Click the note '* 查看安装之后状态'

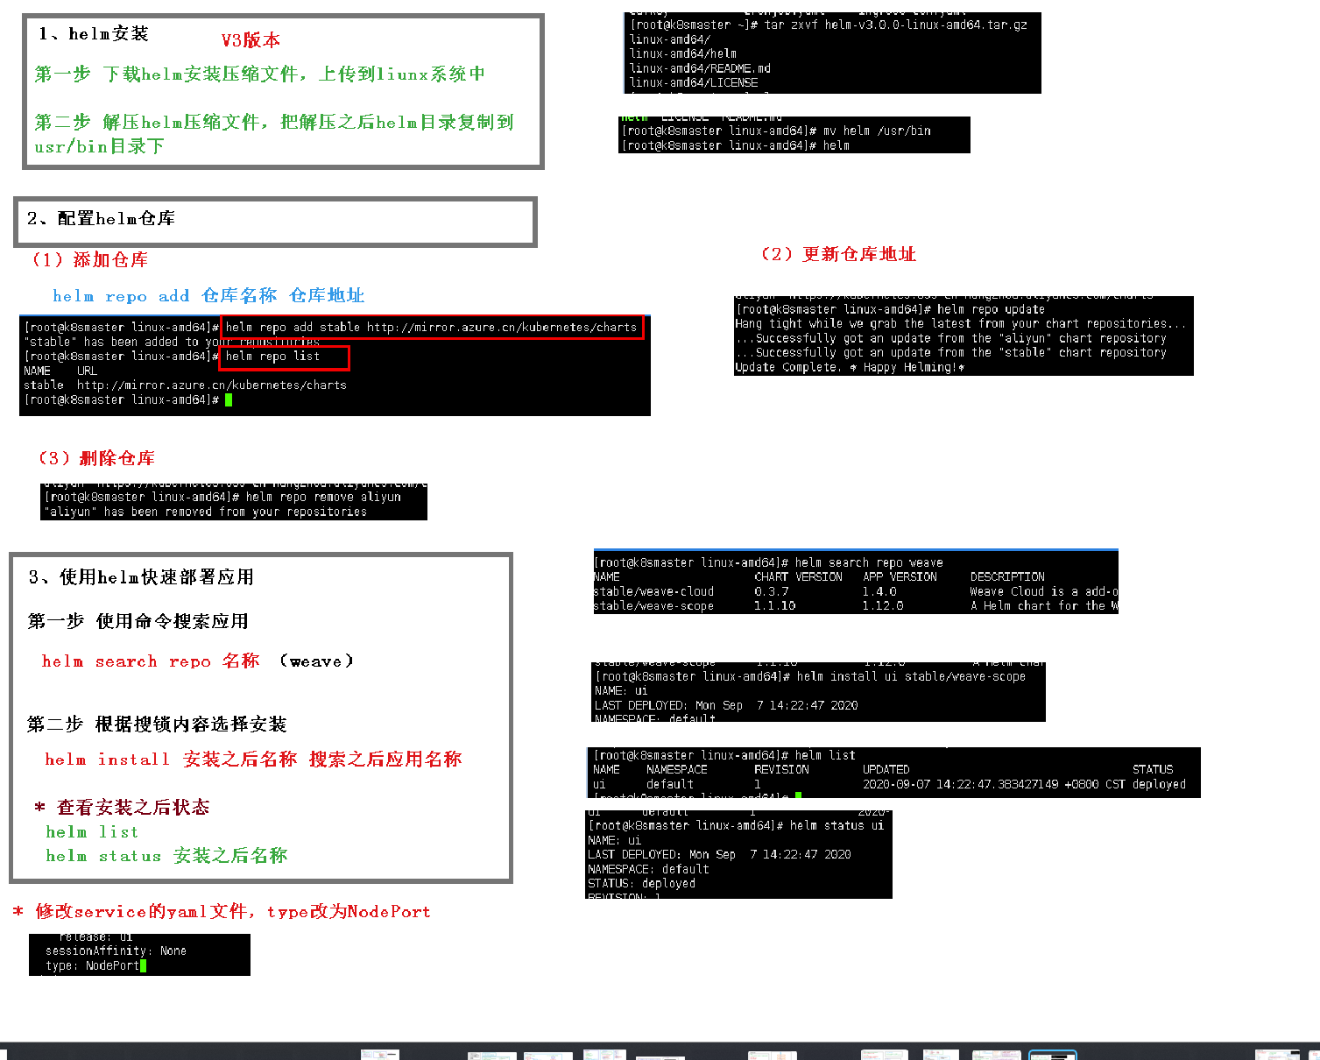(123, 808)
